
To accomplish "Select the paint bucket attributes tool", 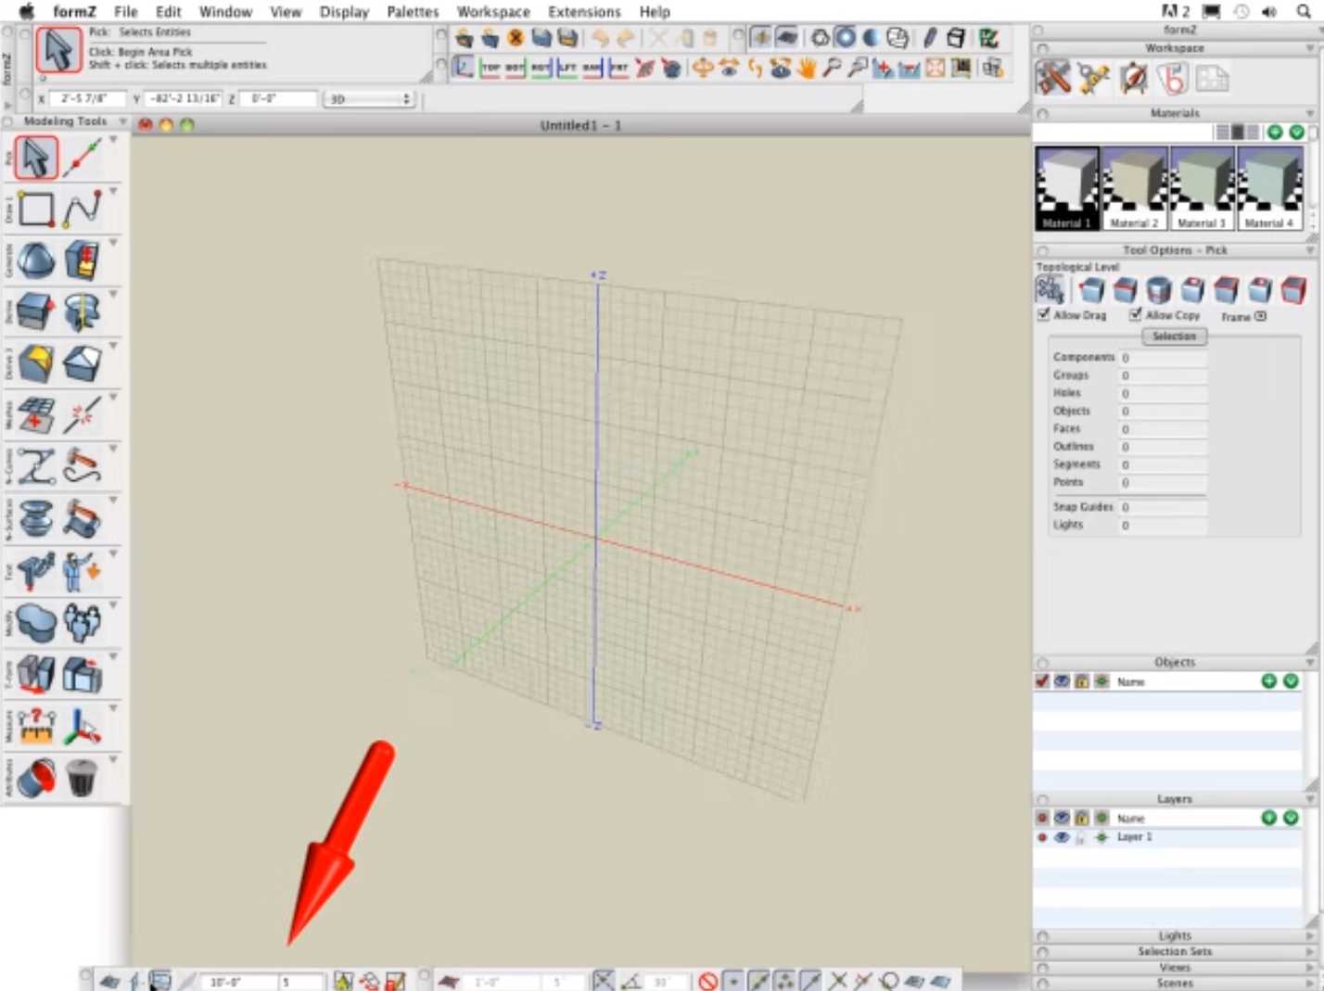I will (35, 777).
